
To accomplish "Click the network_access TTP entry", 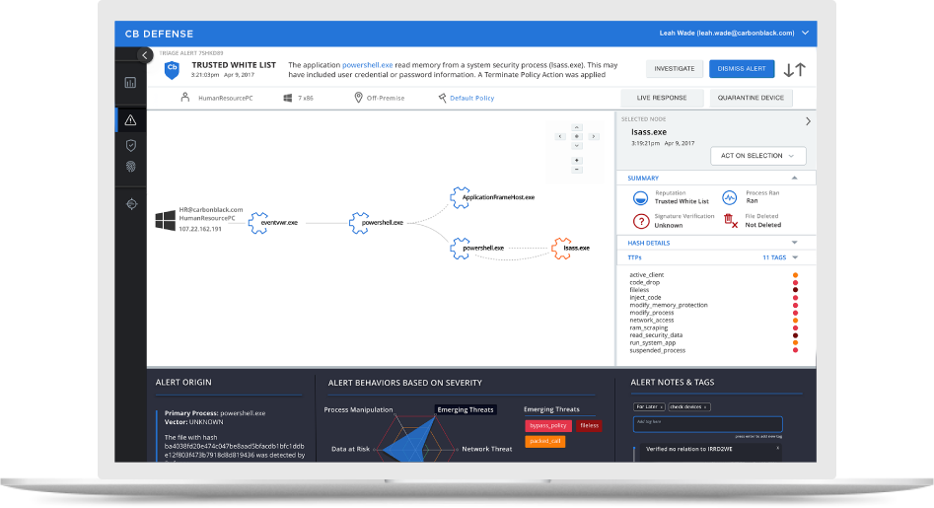I will [x=652, y=321].
